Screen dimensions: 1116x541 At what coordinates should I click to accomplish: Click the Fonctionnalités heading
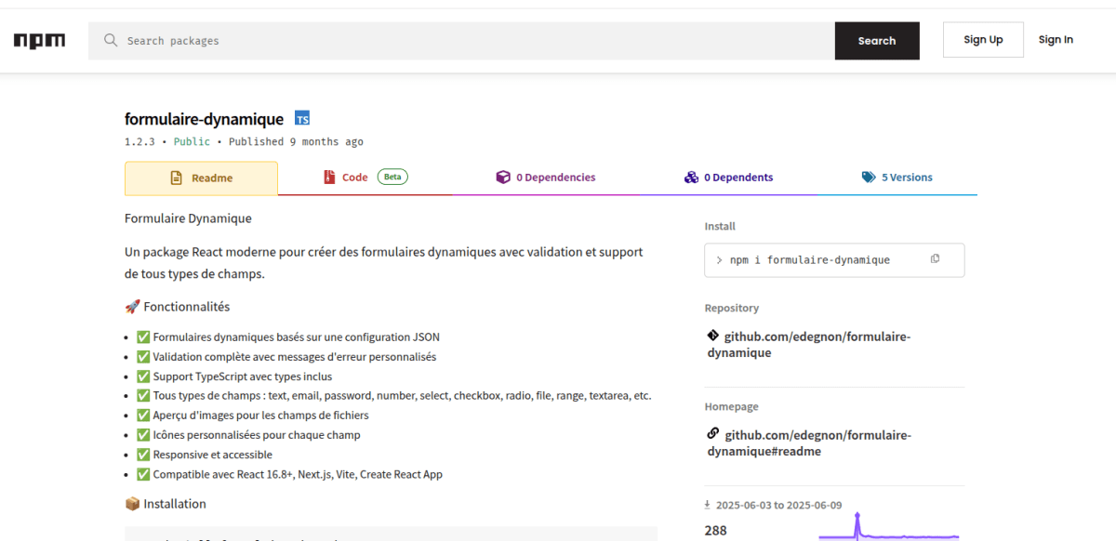tap(177, 307)
